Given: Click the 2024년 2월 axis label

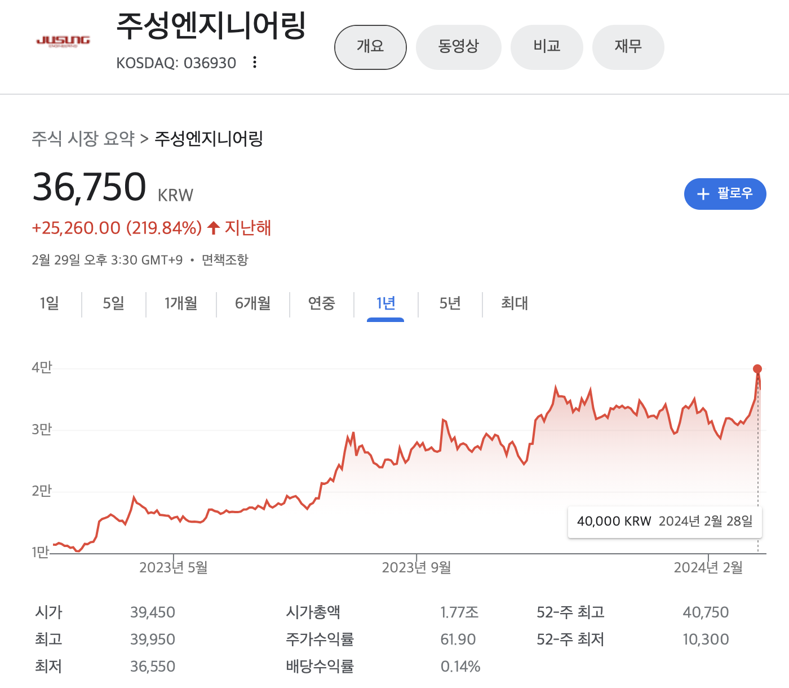Looking at the screenshot, I should coord(708,567).
